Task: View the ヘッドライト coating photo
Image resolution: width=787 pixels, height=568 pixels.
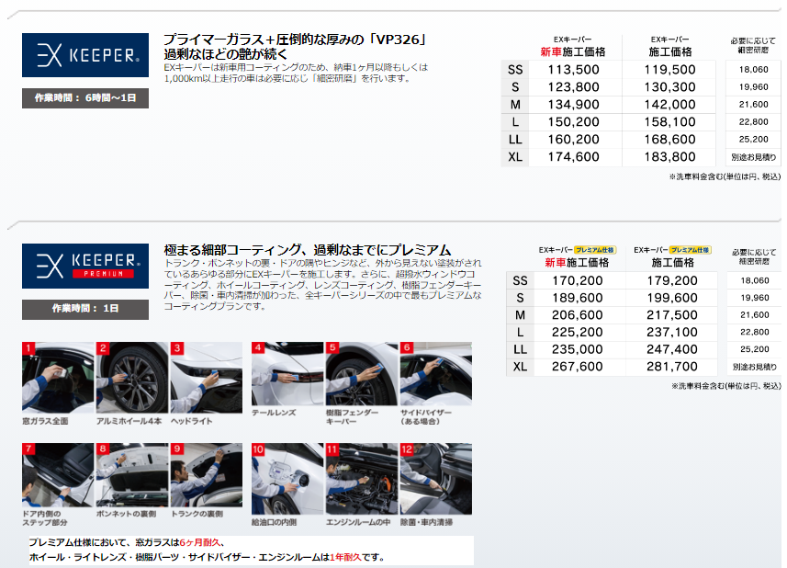Action: pyautogui.click(x=207, y=376)
